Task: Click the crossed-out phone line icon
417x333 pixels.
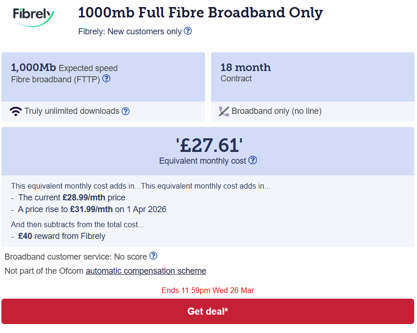Action: [x=224, y=111]
